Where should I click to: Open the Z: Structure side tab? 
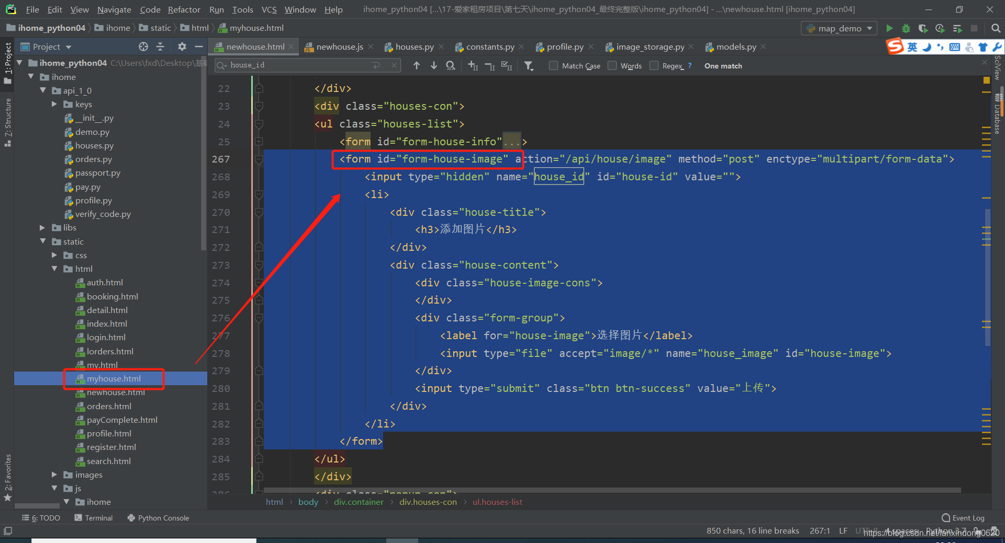tap(8, 122)
